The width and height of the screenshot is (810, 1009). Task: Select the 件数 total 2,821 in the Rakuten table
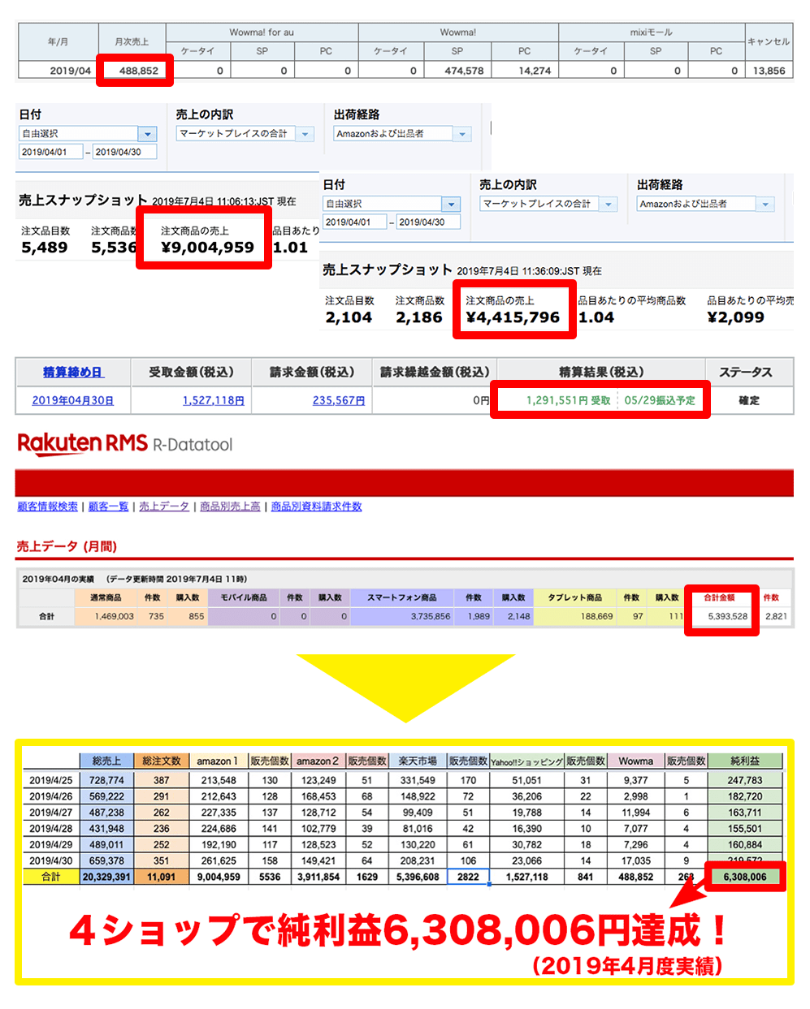click(776, 616)
